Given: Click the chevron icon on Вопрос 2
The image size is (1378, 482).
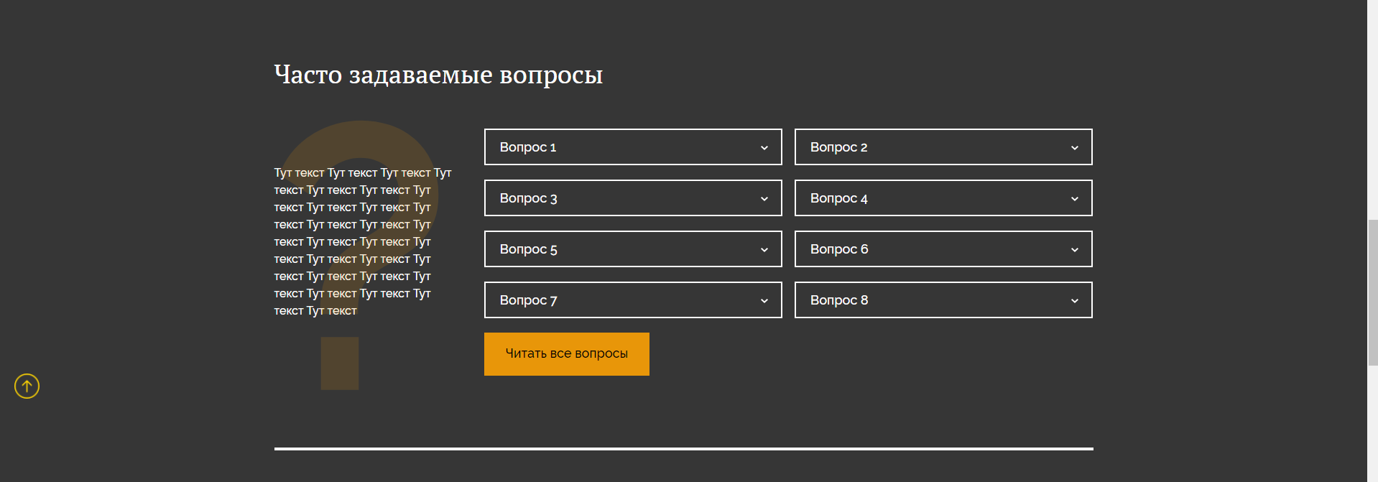Looking at the screenshot, I should (1074, 148).
